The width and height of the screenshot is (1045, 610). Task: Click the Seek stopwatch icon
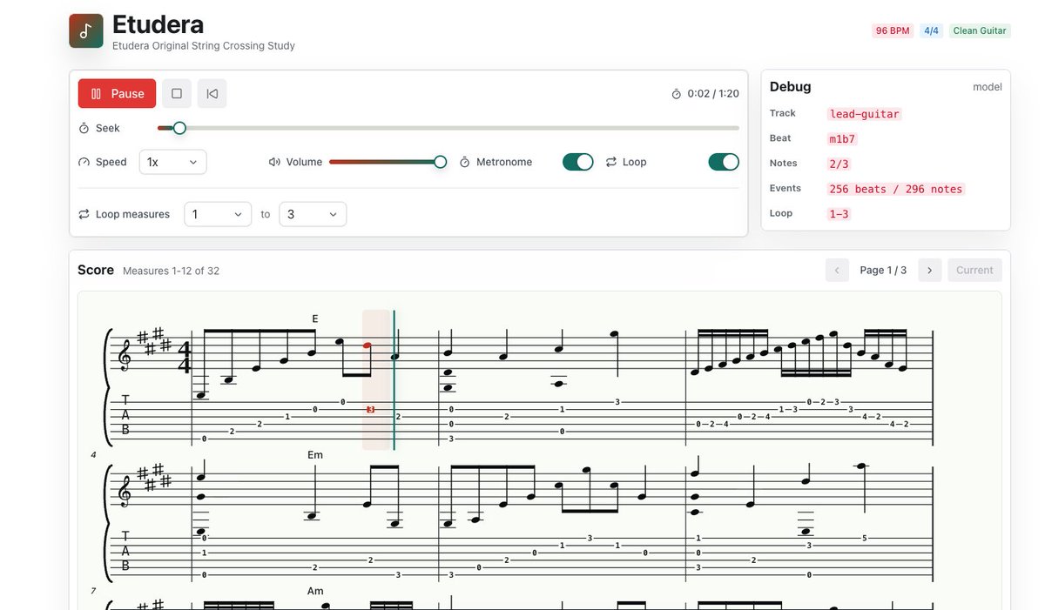84,128
